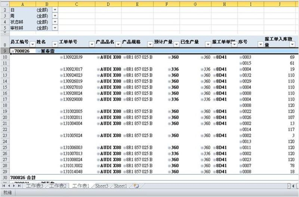This screenshot has height=197, width=299.
Task: Open the 报工单入库数量 column filter arrow
Action: 292,44
